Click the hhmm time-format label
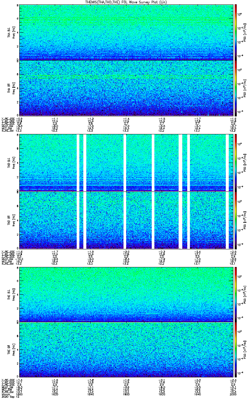The image size is (249, 399). pyautogui.click(x=5, y=394)
